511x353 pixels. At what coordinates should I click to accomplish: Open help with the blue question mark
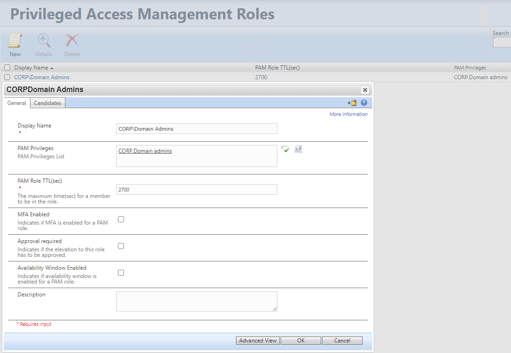tap(364, 103)
